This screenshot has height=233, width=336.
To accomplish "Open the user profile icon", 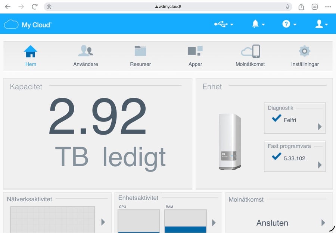I will 319,24.
